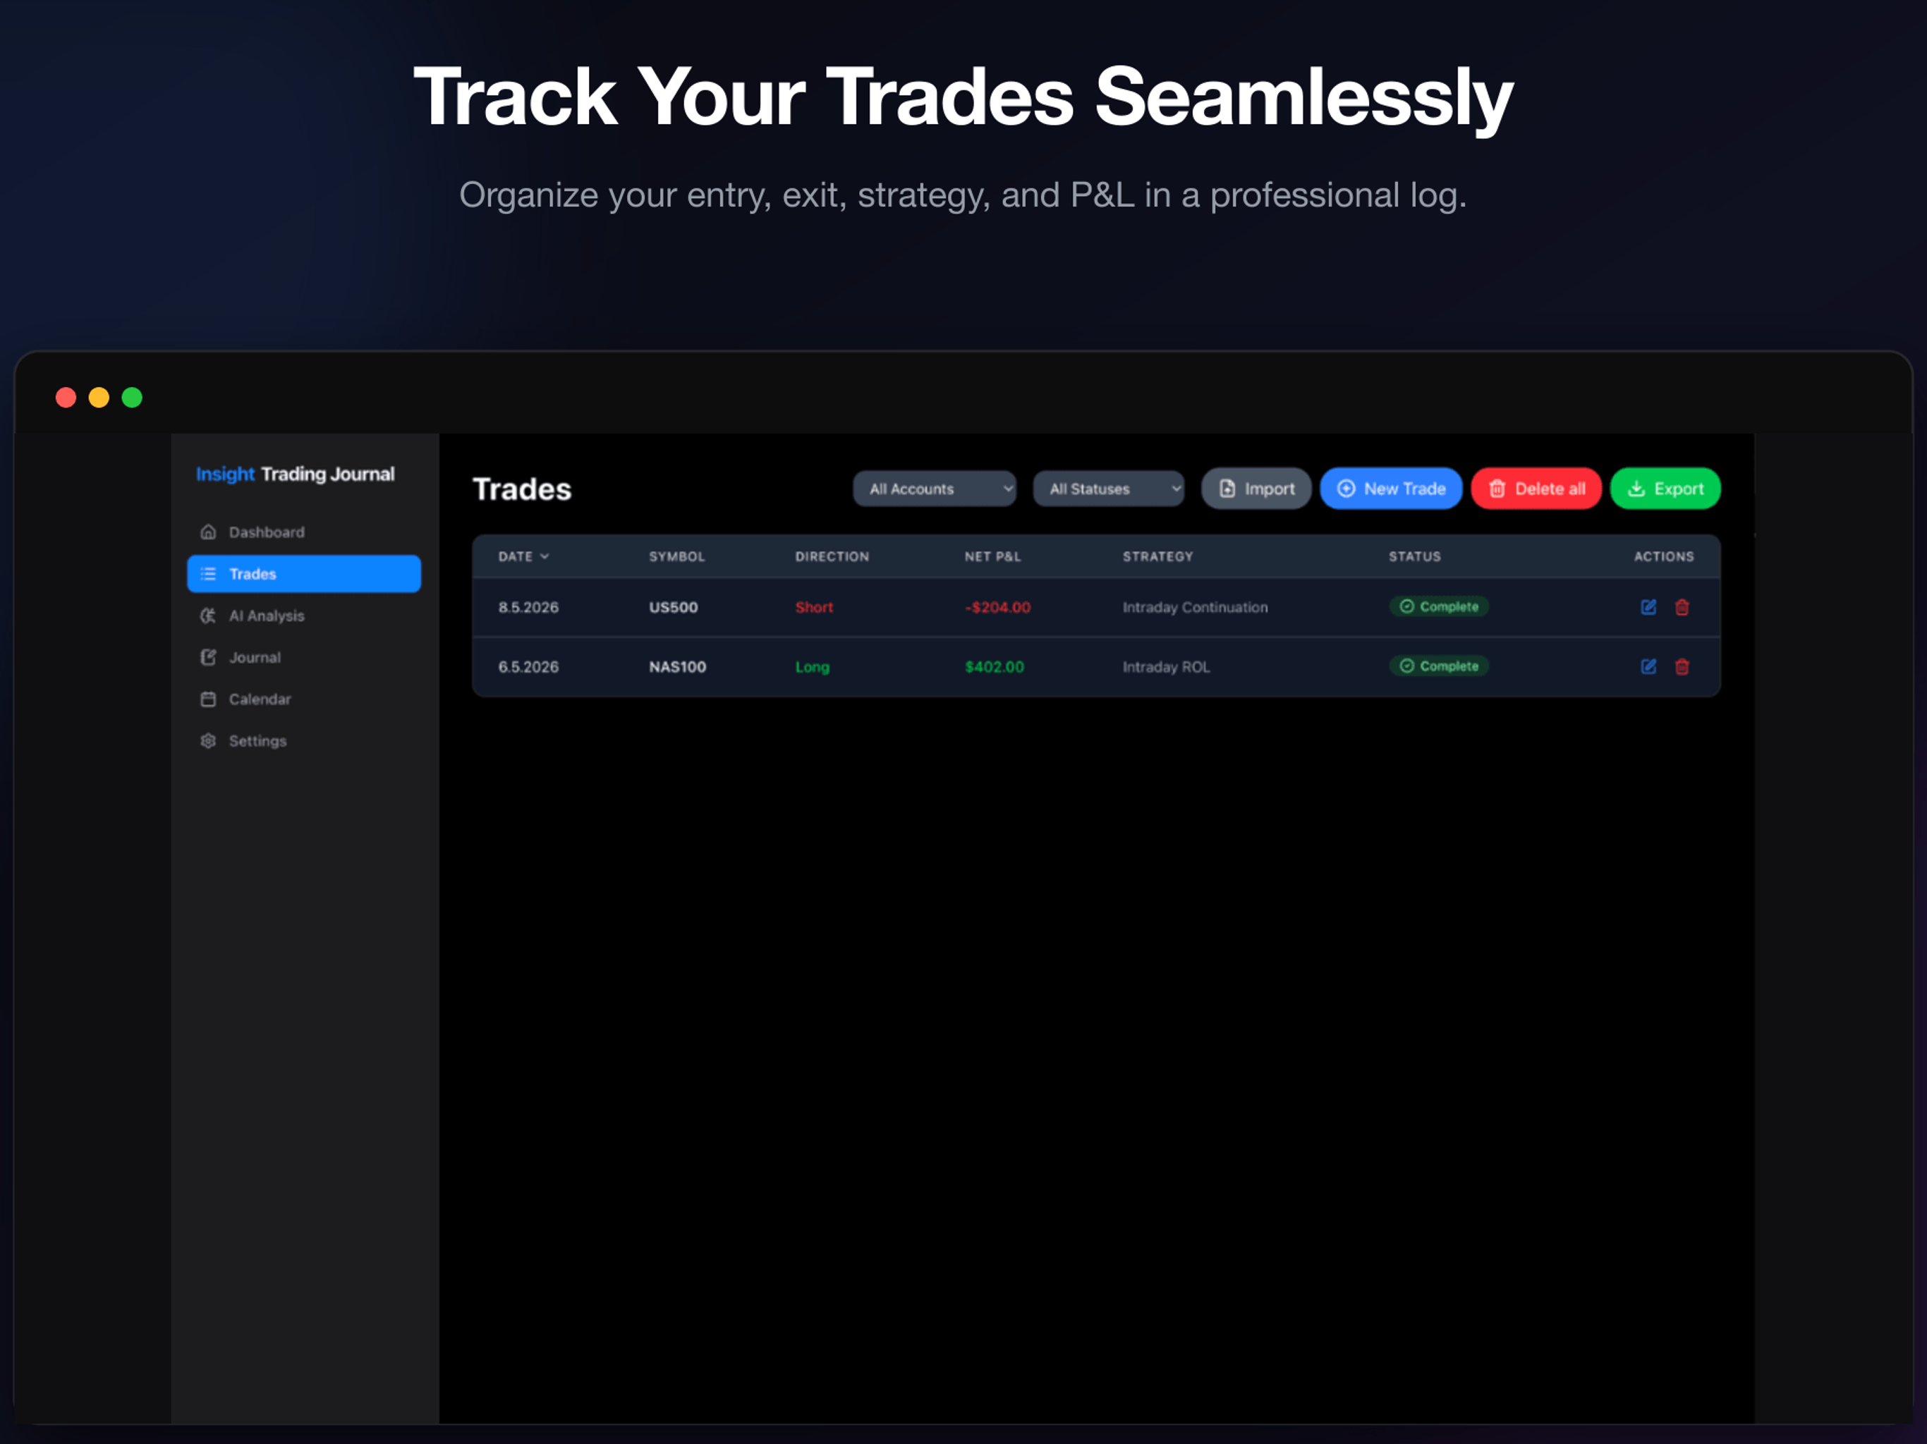Click the Direction column header

tap(832, 556)
